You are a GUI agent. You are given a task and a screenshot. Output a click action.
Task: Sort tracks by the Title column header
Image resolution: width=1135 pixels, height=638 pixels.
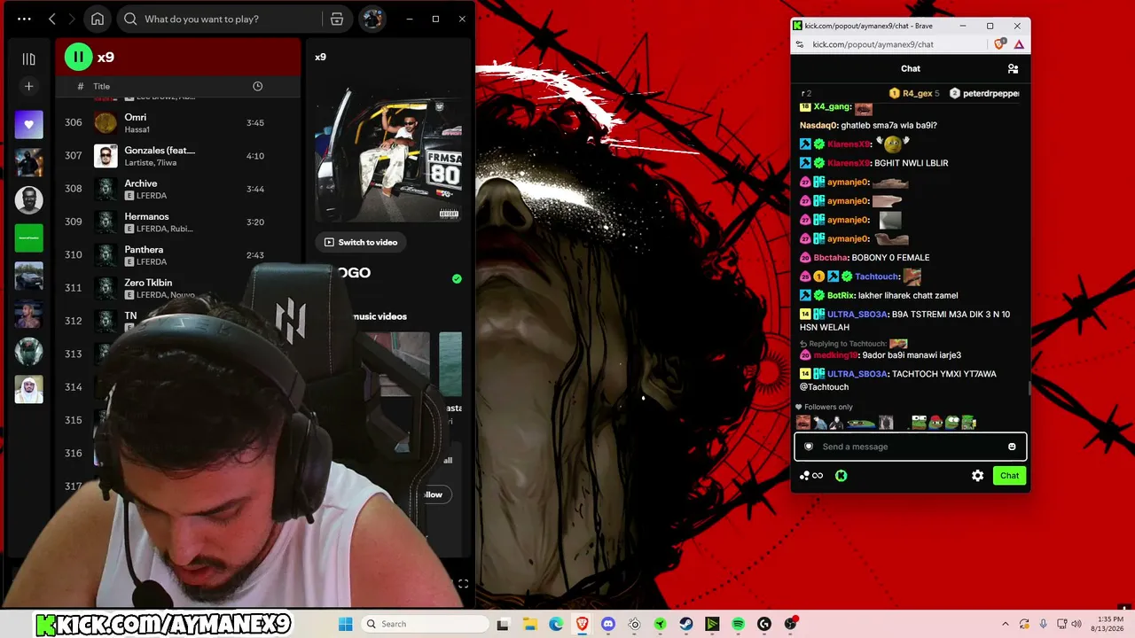[x=102, y=86]
